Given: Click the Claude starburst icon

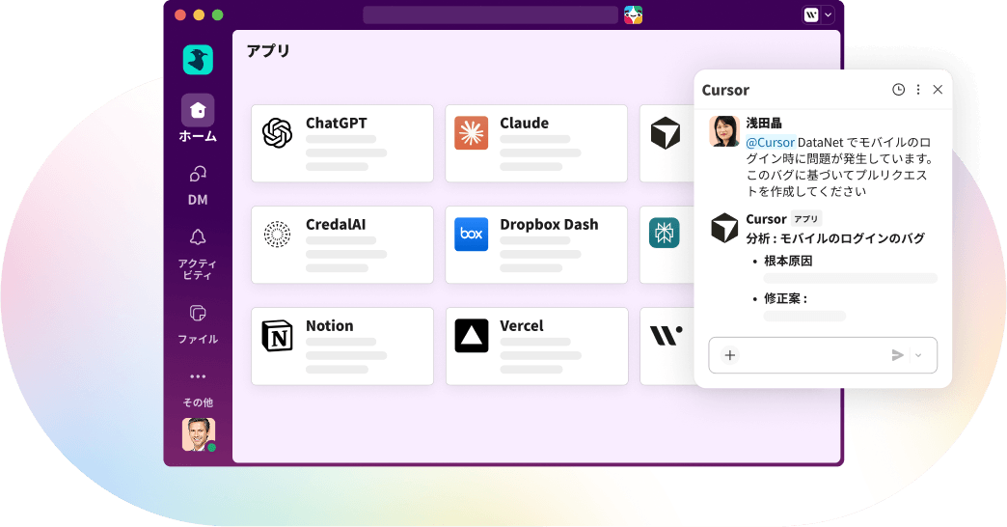Looking at the screenshot, I should point(472,133).
